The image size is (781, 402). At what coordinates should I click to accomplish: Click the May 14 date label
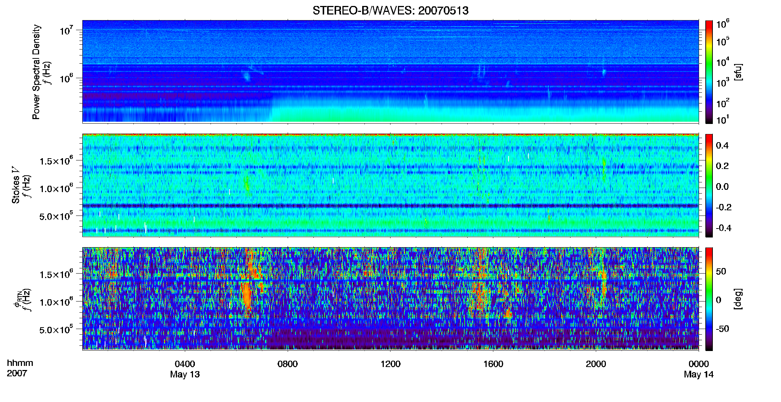pyautogui.click(x=699, y=374)
